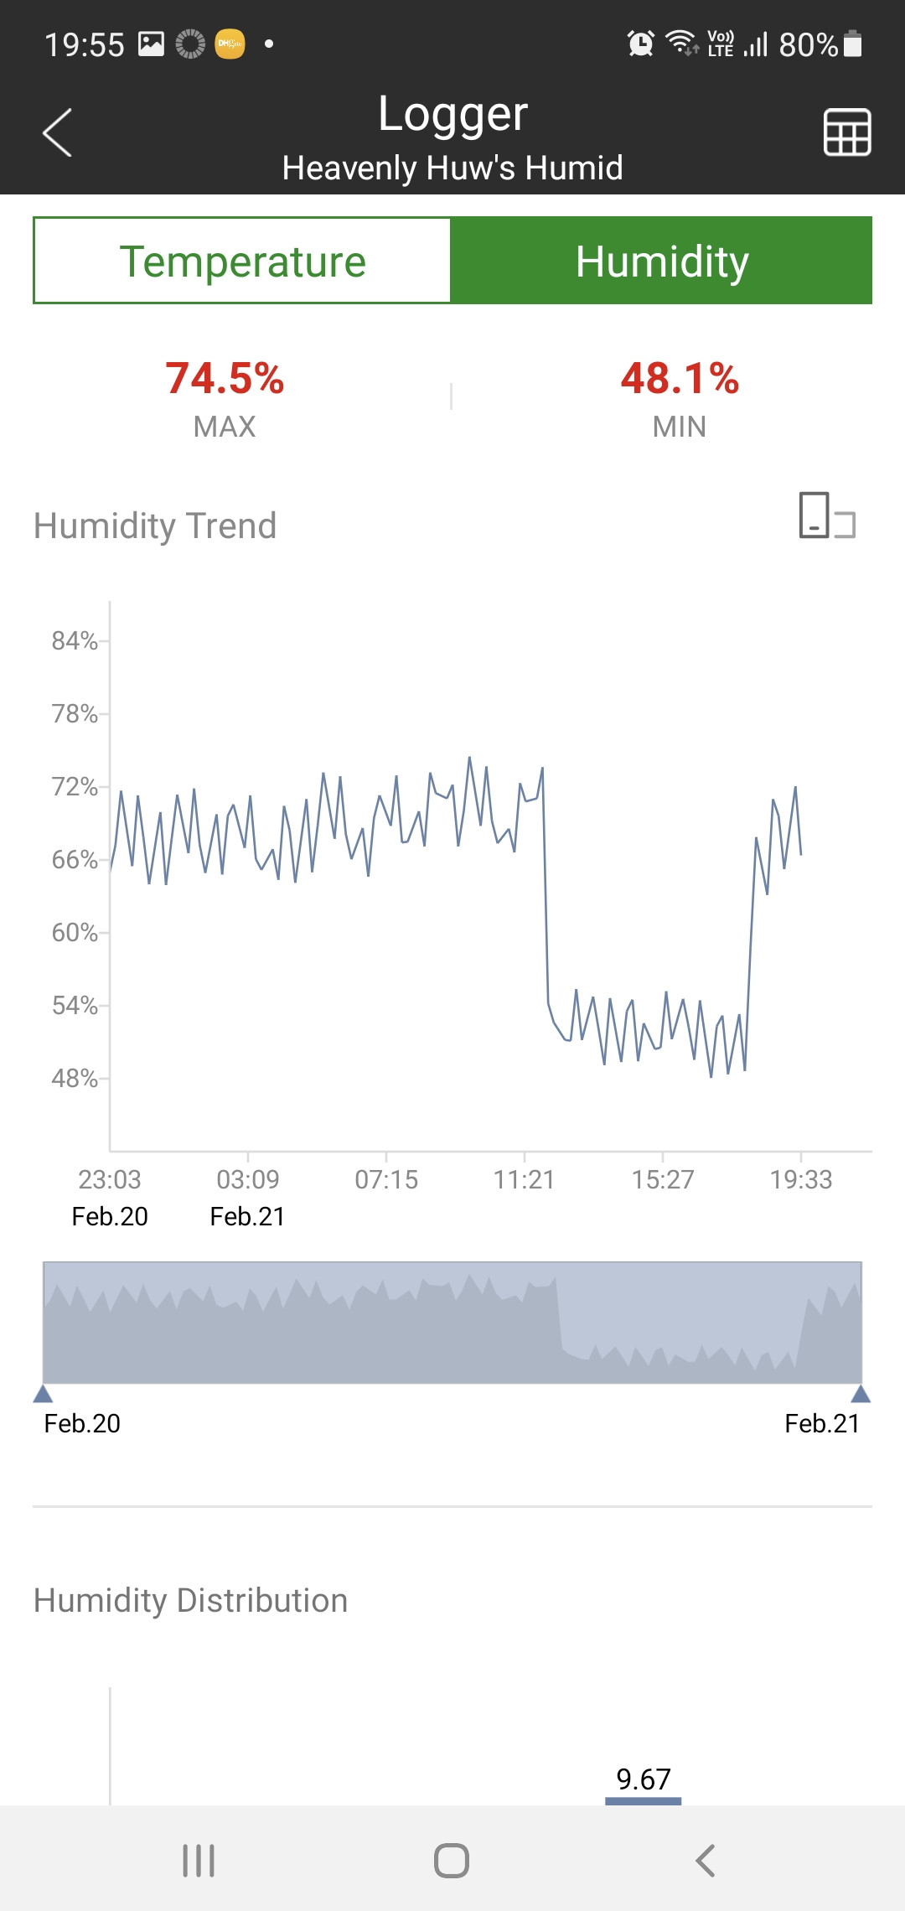Tap the back arrow in Logger header
Screen dimensions: 905x1911
point(57,132)
